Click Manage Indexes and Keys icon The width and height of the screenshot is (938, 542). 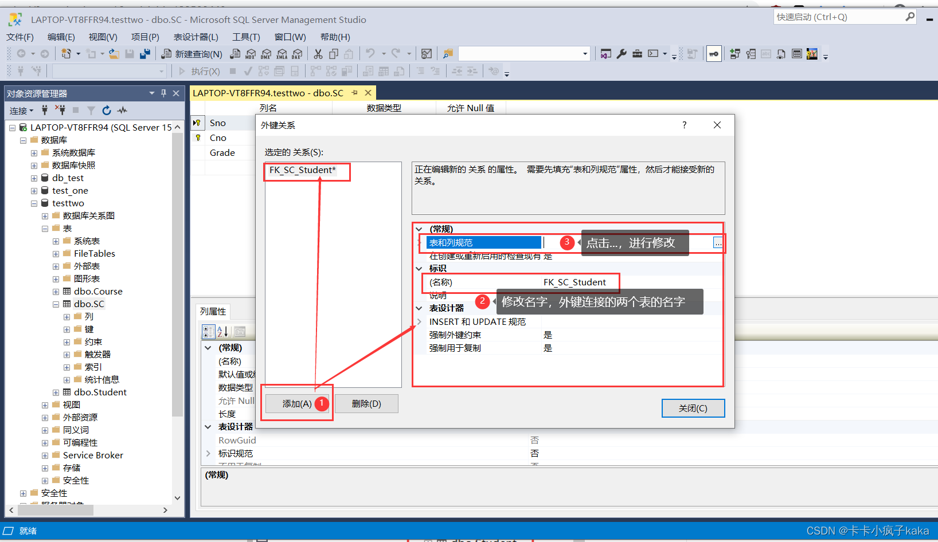(751, 54)
